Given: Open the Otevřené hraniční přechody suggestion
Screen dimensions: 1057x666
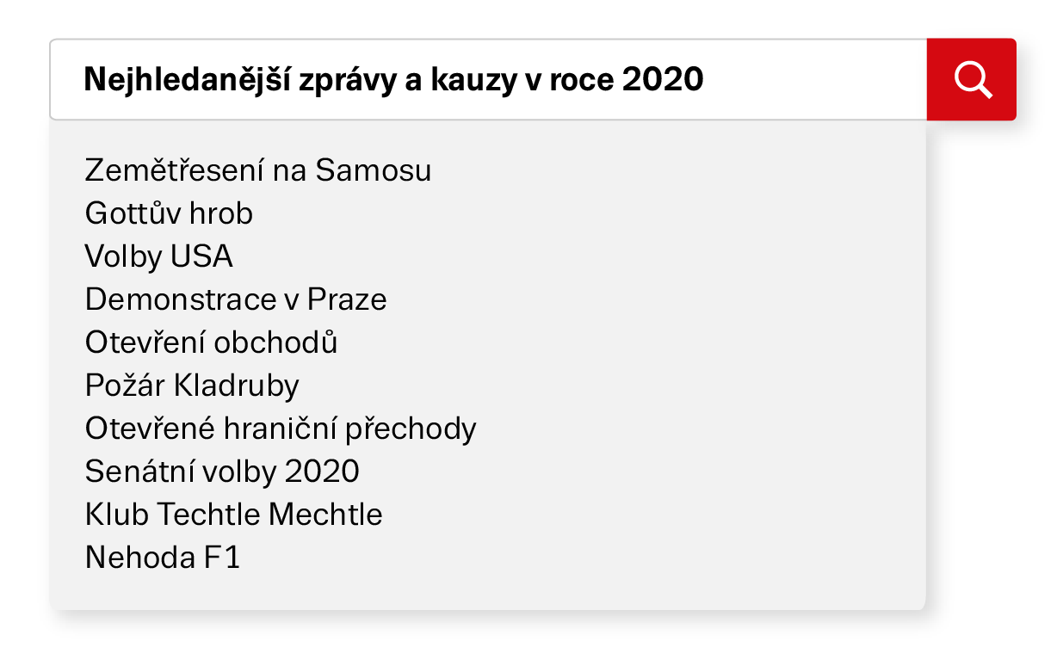Looking at the screenshot, I should click(x=281, y=429).
